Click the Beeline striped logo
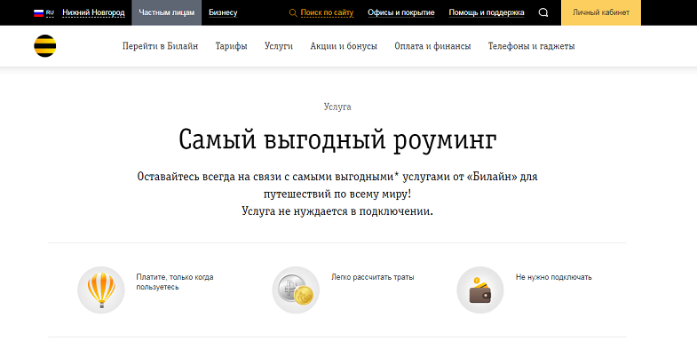697x349 pixels. pos(45,46)
